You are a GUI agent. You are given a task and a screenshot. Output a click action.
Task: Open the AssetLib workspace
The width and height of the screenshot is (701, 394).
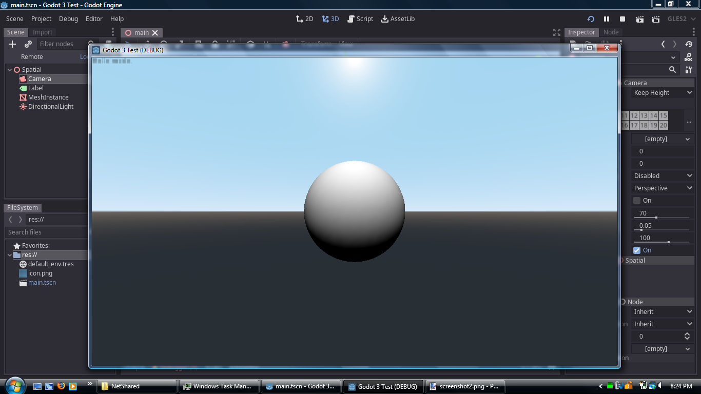(x=397, y=19)
